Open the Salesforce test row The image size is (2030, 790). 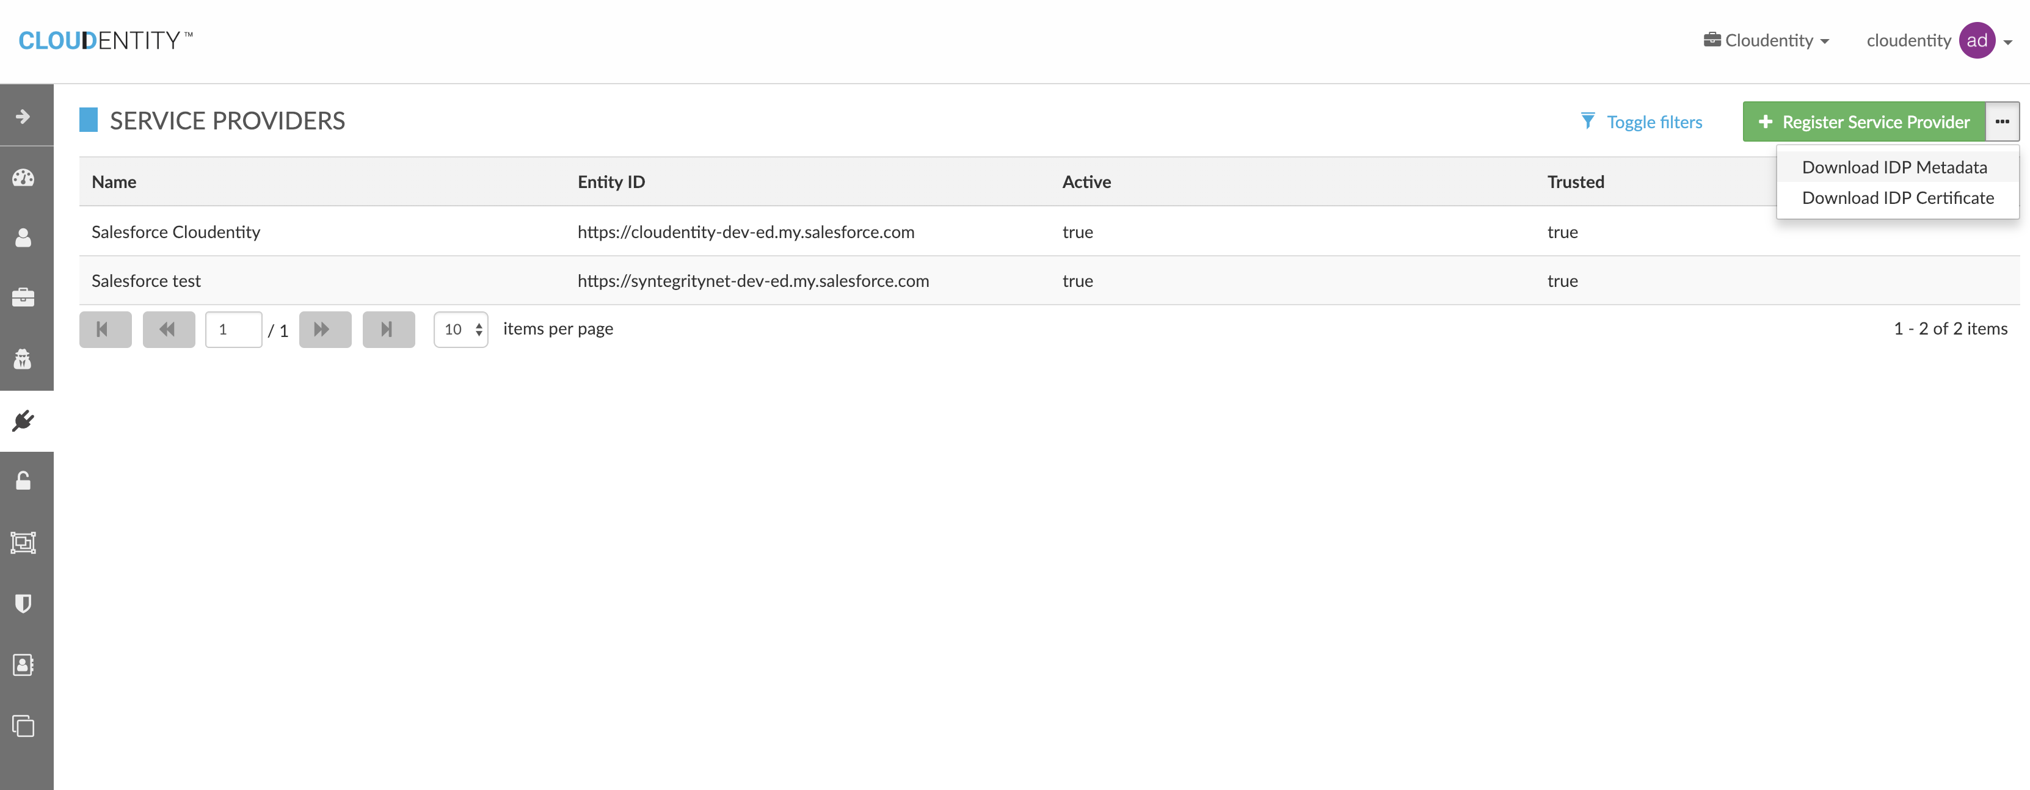point(1049,280)
